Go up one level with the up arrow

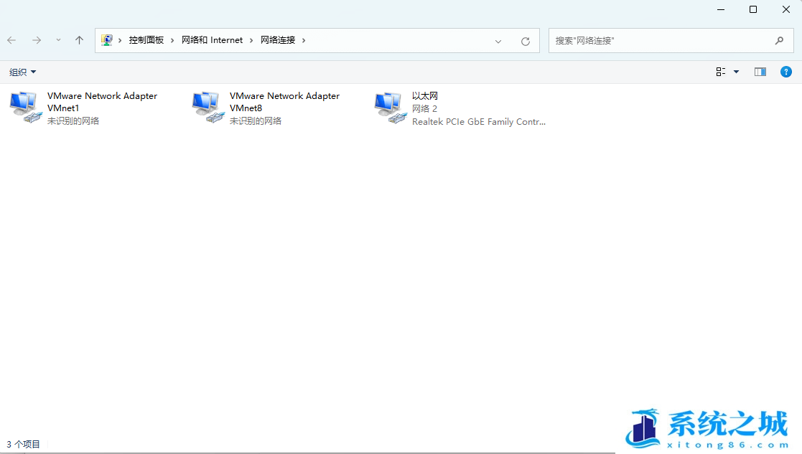tap(79, 40)
